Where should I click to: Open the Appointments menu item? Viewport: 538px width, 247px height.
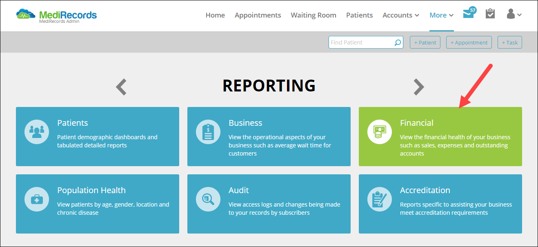pyautogui.click(x=258, y=15)
